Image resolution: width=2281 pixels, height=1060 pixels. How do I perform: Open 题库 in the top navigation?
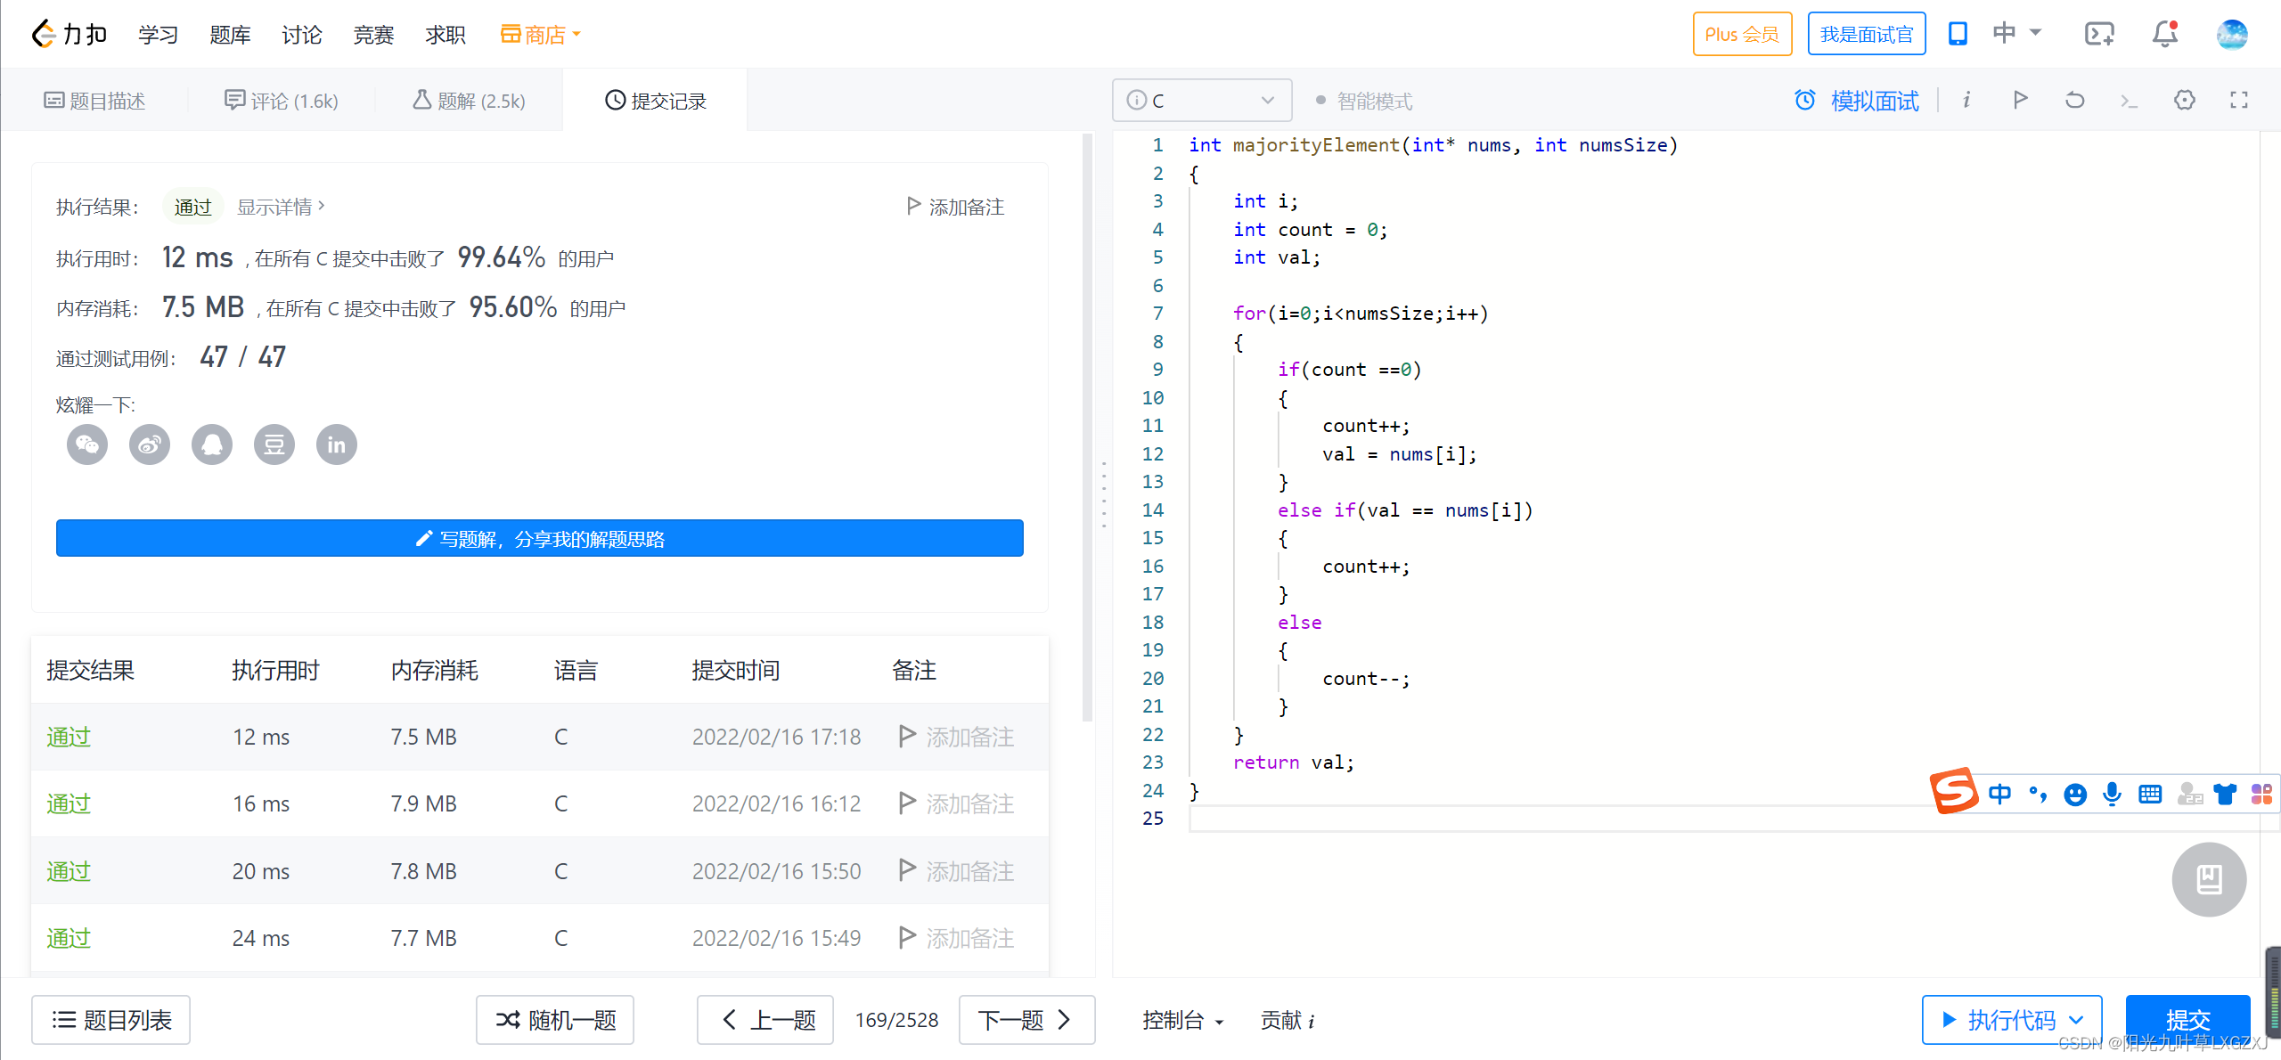pyautogui.click(x=230, y=35)
